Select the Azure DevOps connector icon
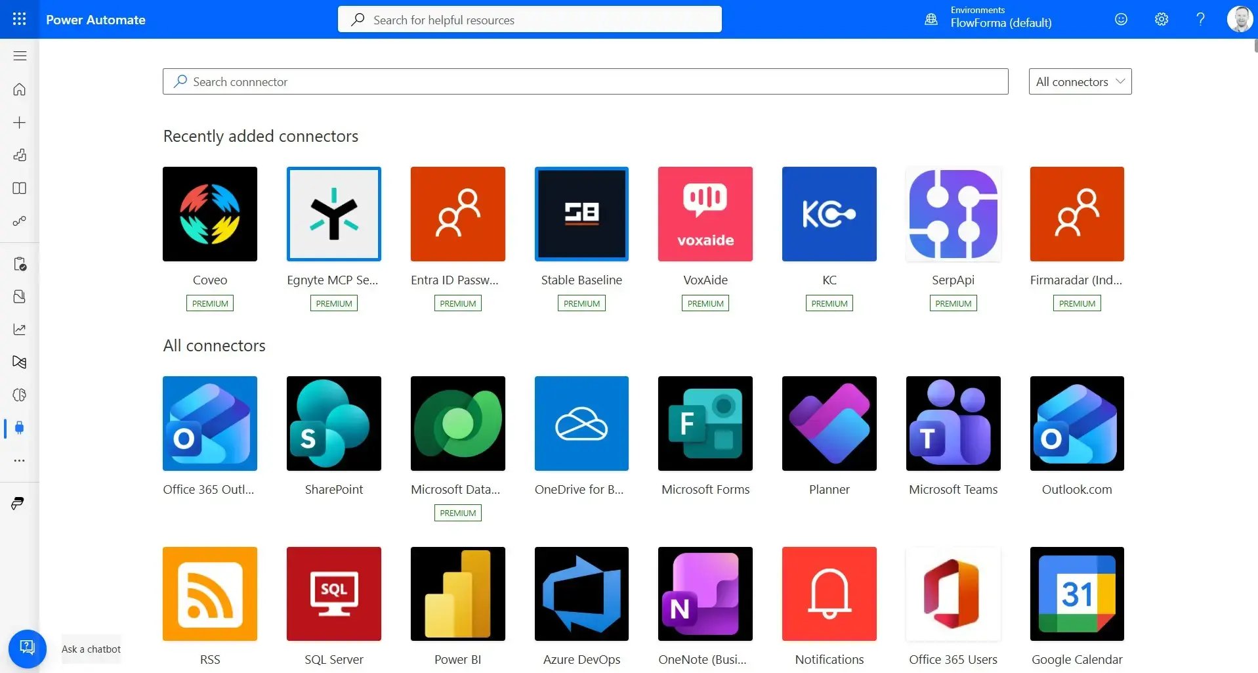1258x673 pixels. (x=581, y=594)
